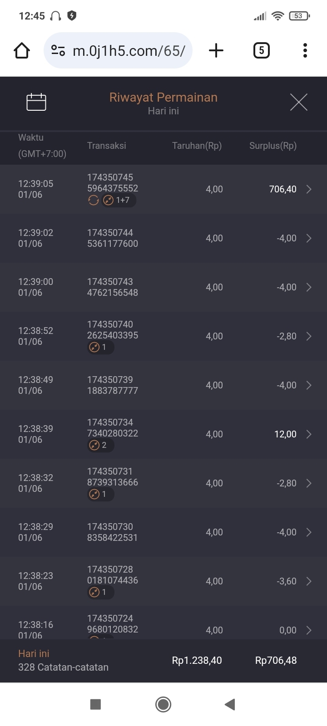327x726 pixels.
Task: Tap the refresh icon on the 12:39:05 row
Action: tap(94, 200)
